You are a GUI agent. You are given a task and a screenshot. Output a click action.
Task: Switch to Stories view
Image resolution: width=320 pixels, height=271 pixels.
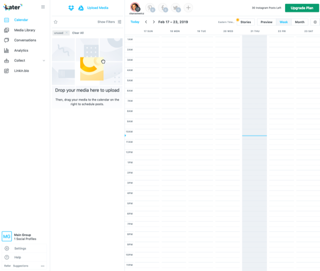coord(246,22)
